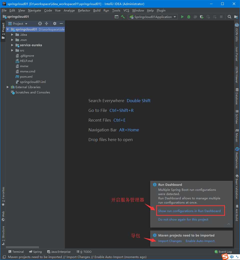The height and width of the screenshot is (260, 240).
Task: Open the run configuration dropdown Springcloud01Application
Action: tap(153, 17)
